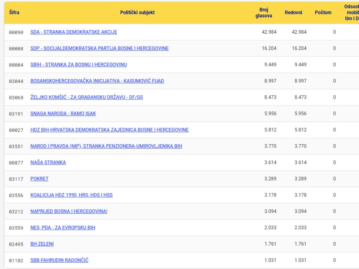Open BH Zeleni link
The image size is (359, 269).
(42, 244)
